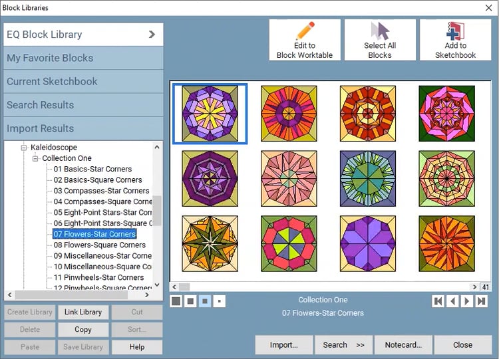Select the light pink kaleidoscope block

[289, 179]
